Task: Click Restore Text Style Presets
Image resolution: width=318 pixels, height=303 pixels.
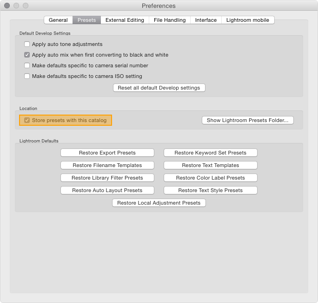Action: click(x=211, y=190)
